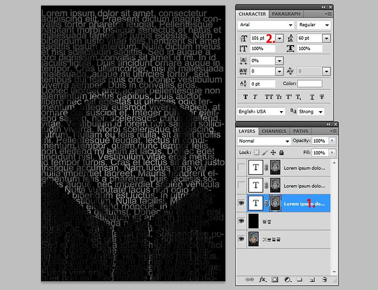The height and width of the screenshot is (290, 378).
Task: Close the Layers panel
Action: [335, 124]
